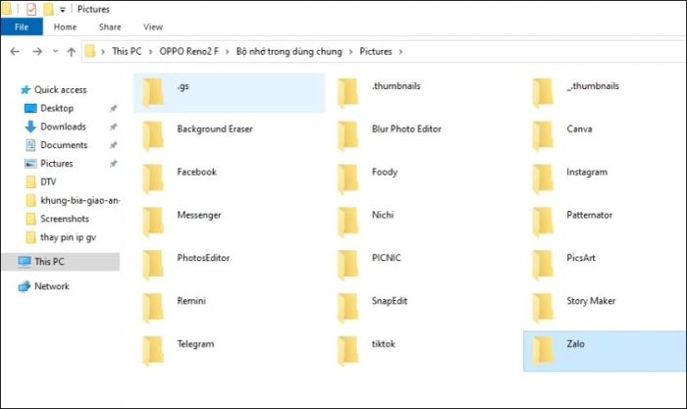Collapse the Quick access tree
The width and height of the screenshot is (687, 409).
[x=11, y=89]
